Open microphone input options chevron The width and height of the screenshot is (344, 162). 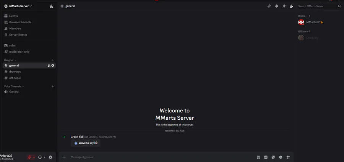click(34, 157)
